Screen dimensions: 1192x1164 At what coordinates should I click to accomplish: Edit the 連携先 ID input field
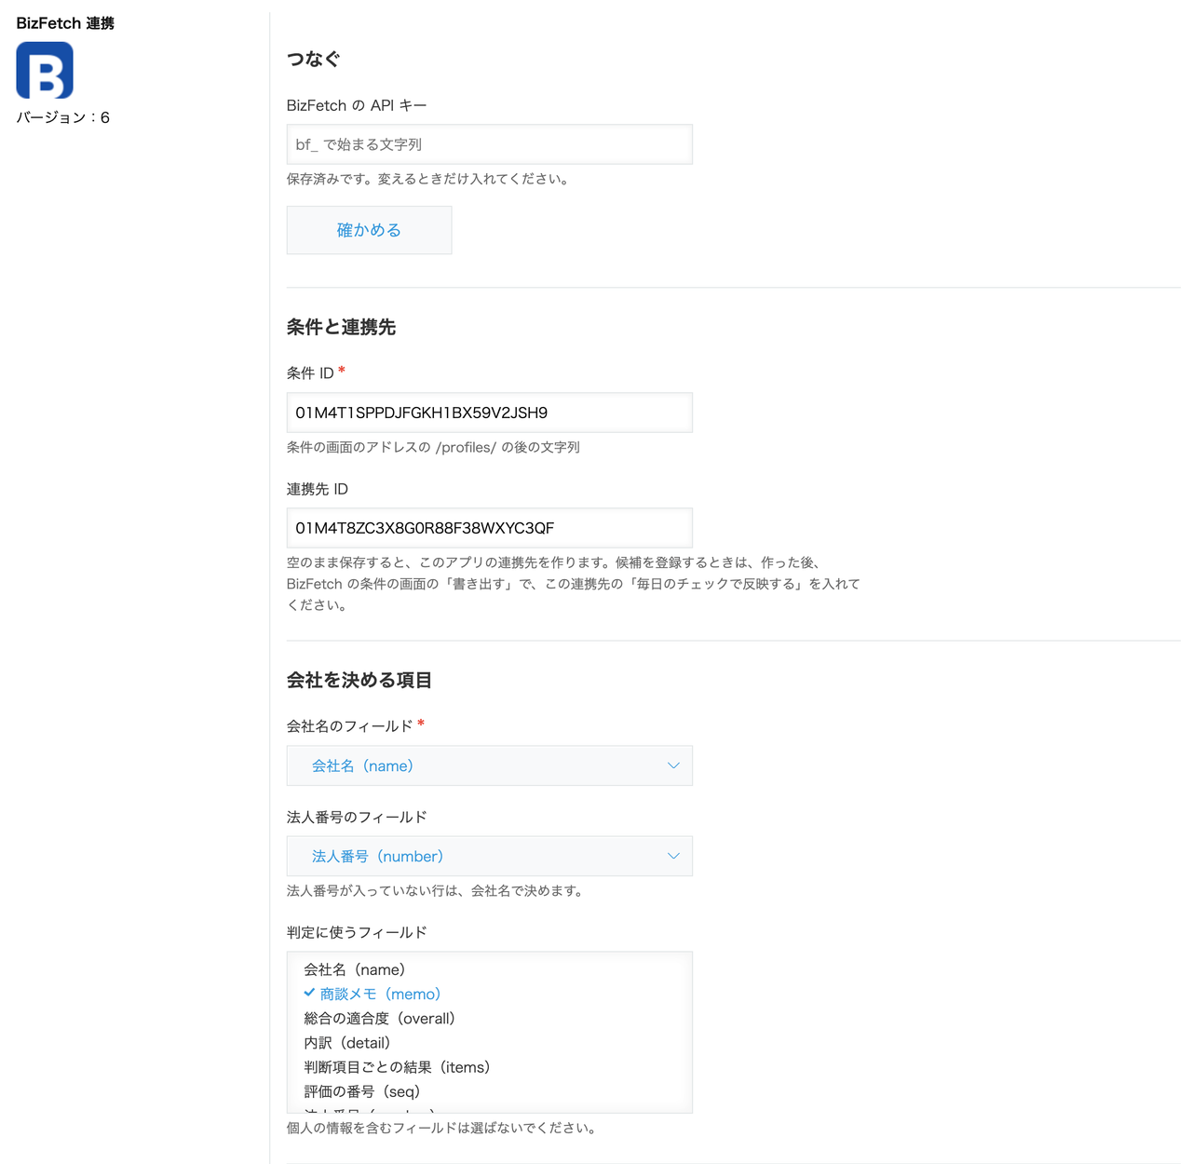(x=489, y=528)
